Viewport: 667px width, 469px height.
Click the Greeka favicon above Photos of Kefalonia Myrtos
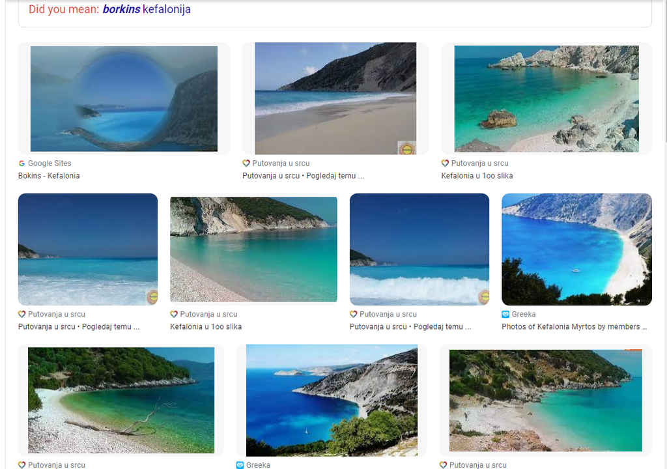(x=505, y=315)
